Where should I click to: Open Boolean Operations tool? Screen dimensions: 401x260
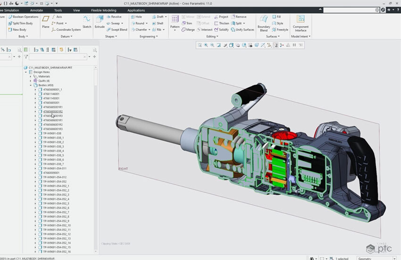pyautogui.click(x=23, y=17)
